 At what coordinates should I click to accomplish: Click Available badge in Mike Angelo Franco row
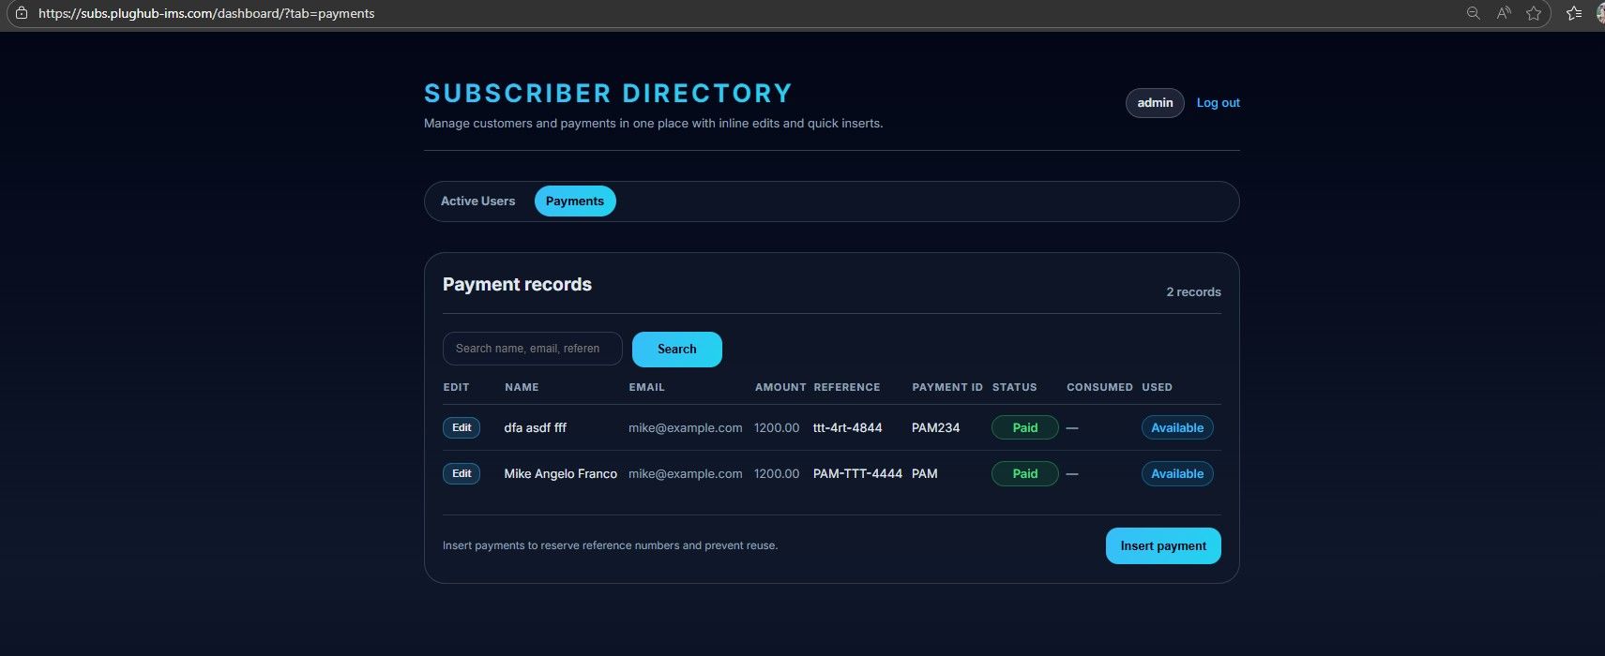pos(1176,474)
